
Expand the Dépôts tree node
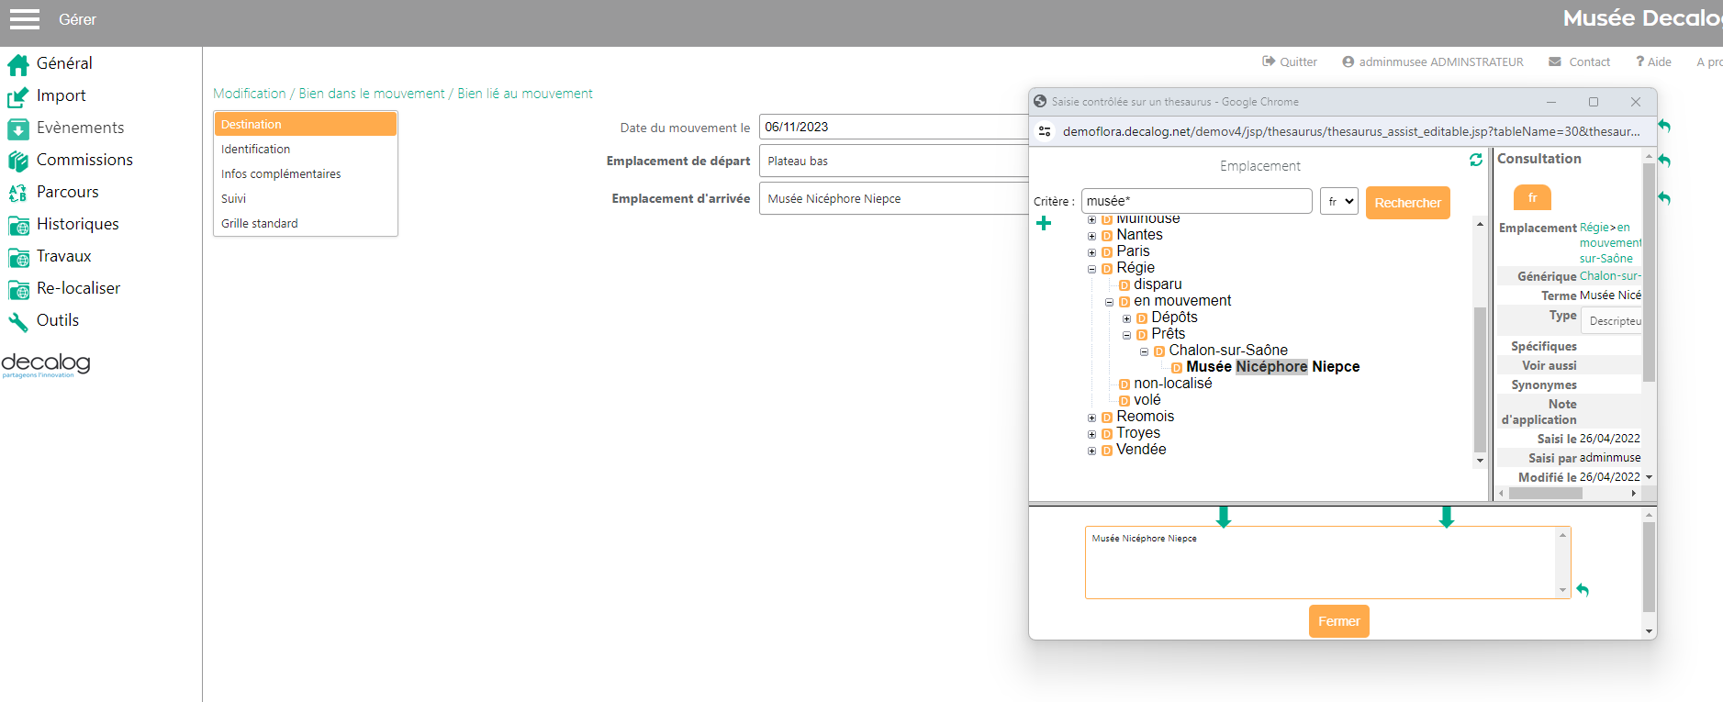coord(1126,318)
